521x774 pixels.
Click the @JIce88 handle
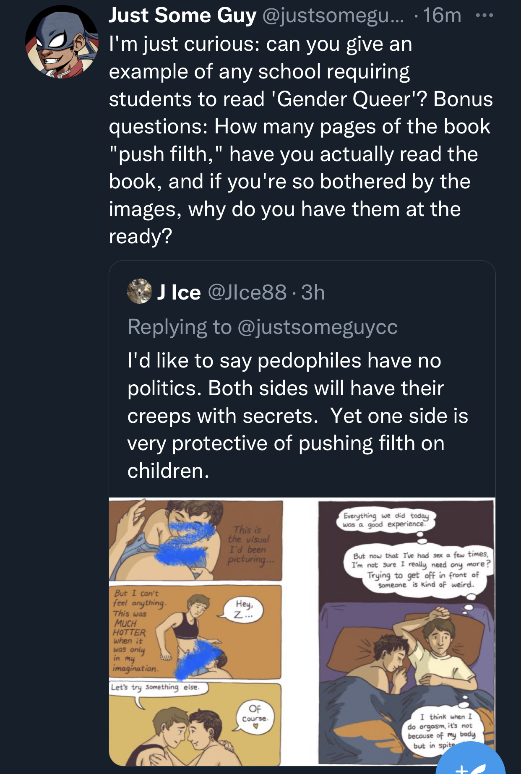tap(247, 292)
